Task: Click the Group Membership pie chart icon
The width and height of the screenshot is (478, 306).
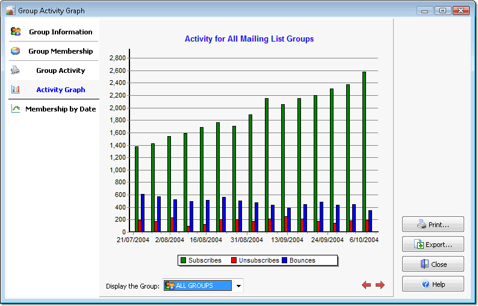Action: [15, 51]
